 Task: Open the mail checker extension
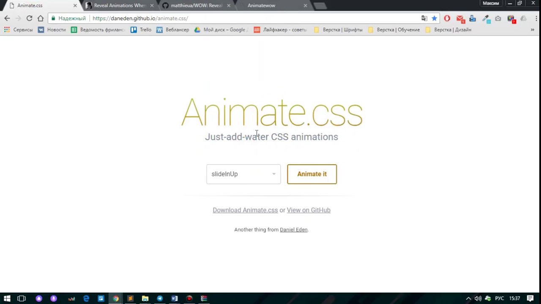coord(460,19)
